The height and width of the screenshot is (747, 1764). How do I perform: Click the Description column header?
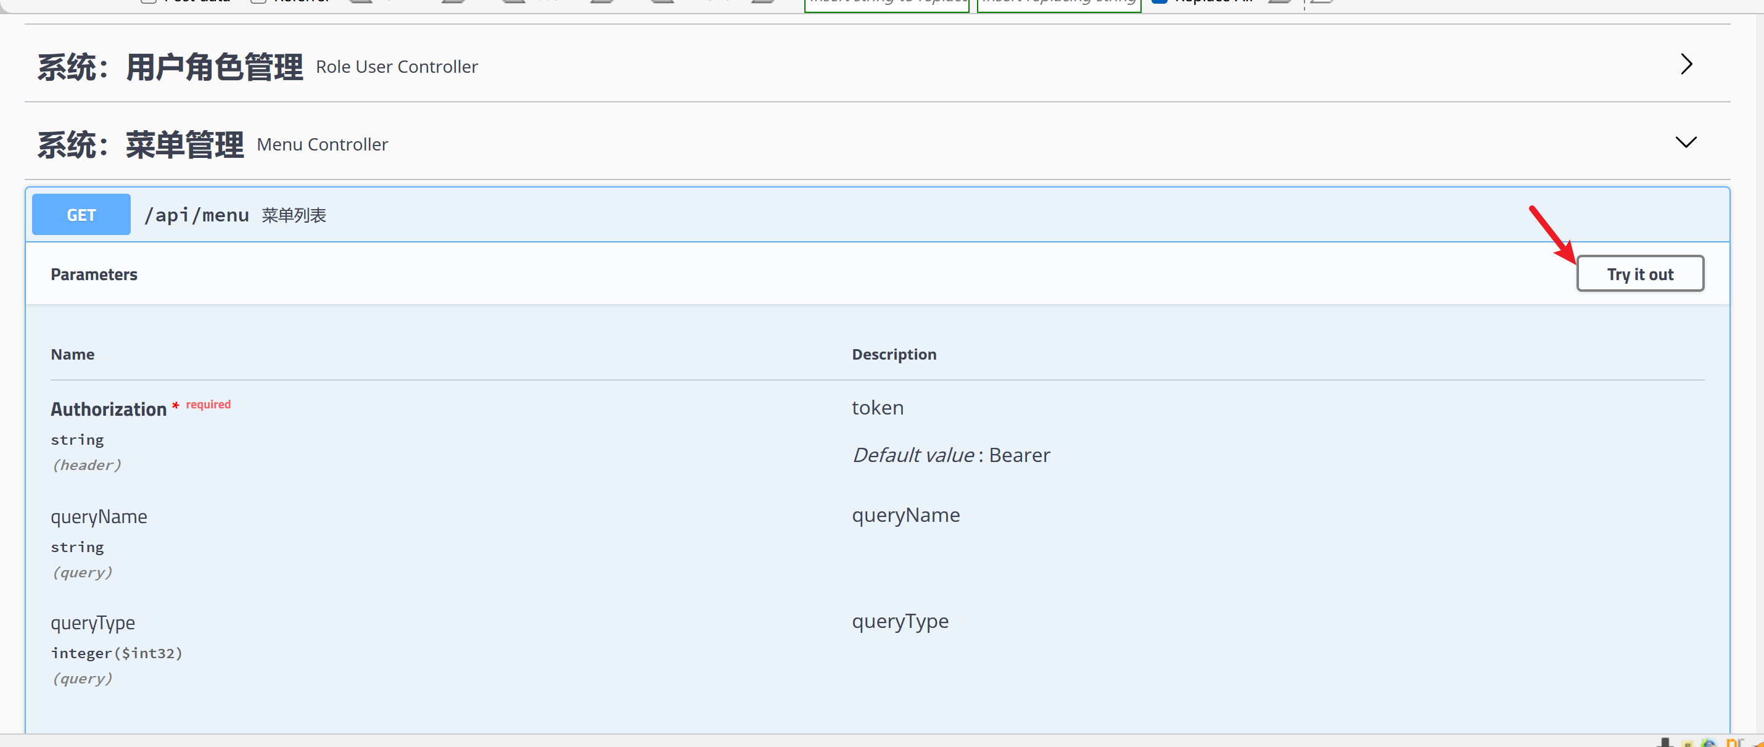click(894, 355)
